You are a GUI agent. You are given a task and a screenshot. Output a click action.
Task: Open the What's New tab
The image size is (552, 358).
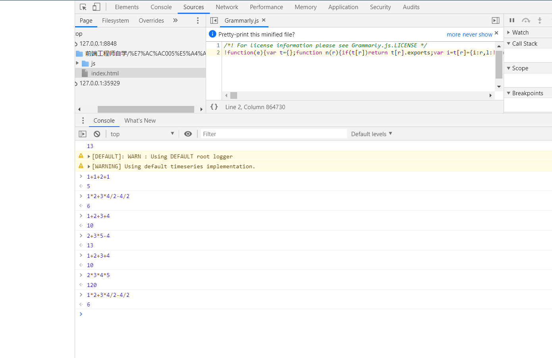click(140, 120)
